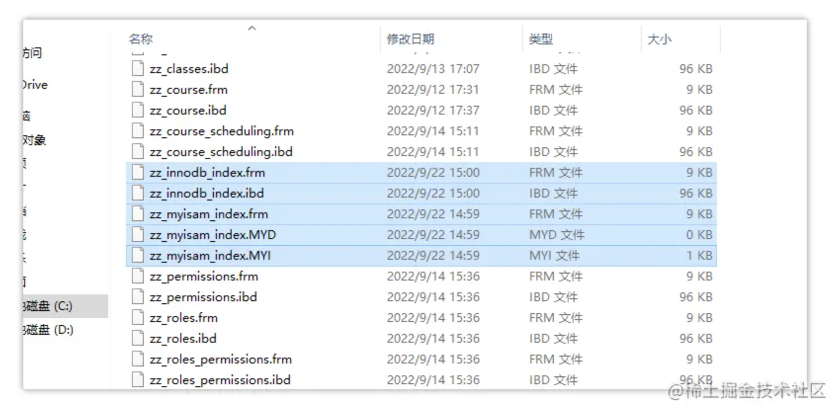Click the file icon of zz_course_scheduling.frm
The image size is (836, 414).
pyautogui.click(x=138, y=130)
